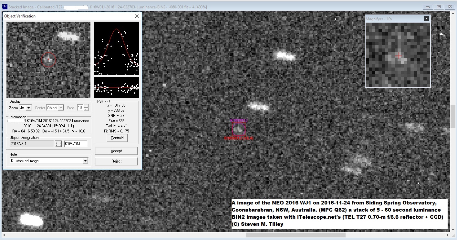Click the PSF profile graph
457x240 pixels.
(x=116, y=48)
